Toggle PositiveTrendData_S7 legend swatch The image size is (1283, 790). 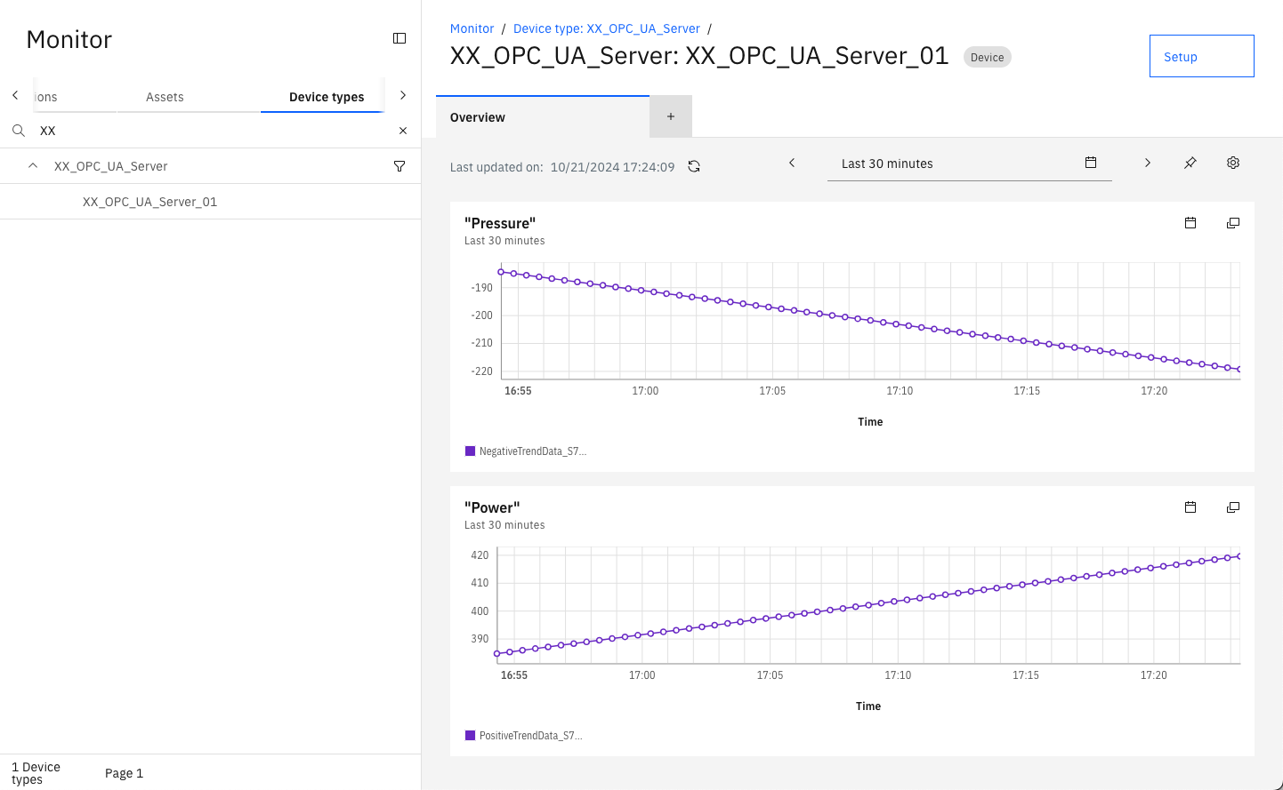(x=470, y=735)
